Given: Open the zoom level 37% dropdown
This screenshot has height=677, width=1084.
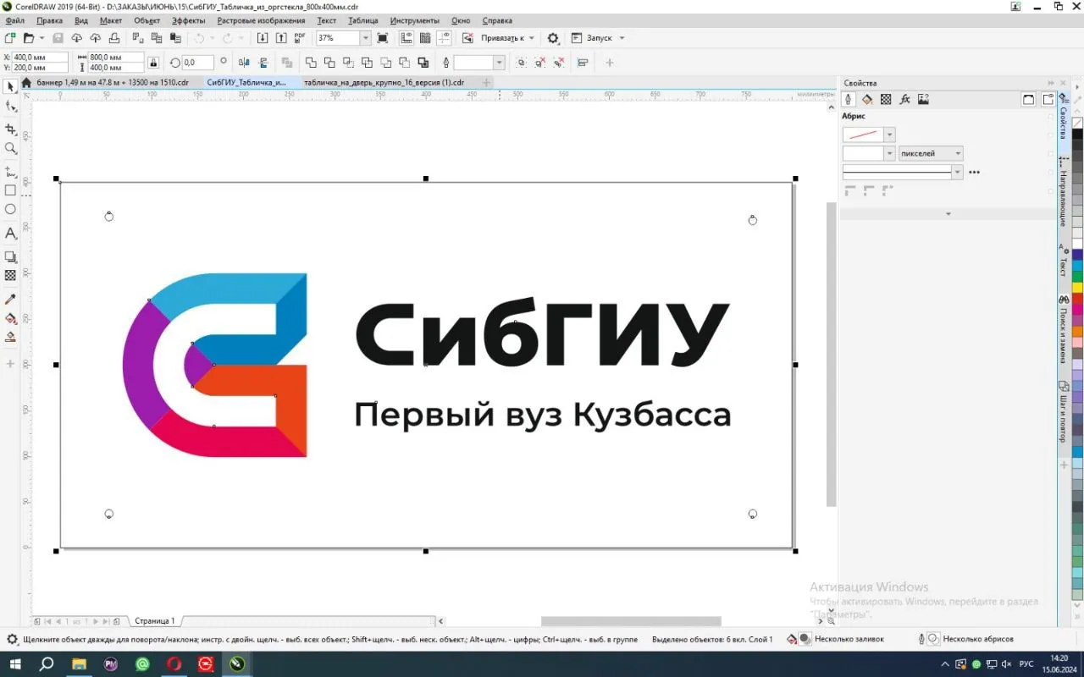Looking at the screenshot, I should click(366, 38).
